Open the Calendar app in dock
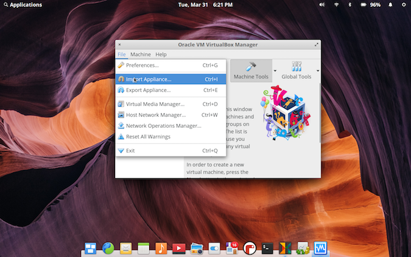The image size is (411, 257). click(x=143, y=248)
